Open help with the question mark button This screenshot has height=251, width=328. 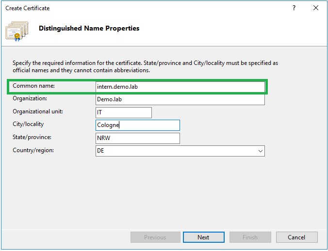click(x=294, y=8)
